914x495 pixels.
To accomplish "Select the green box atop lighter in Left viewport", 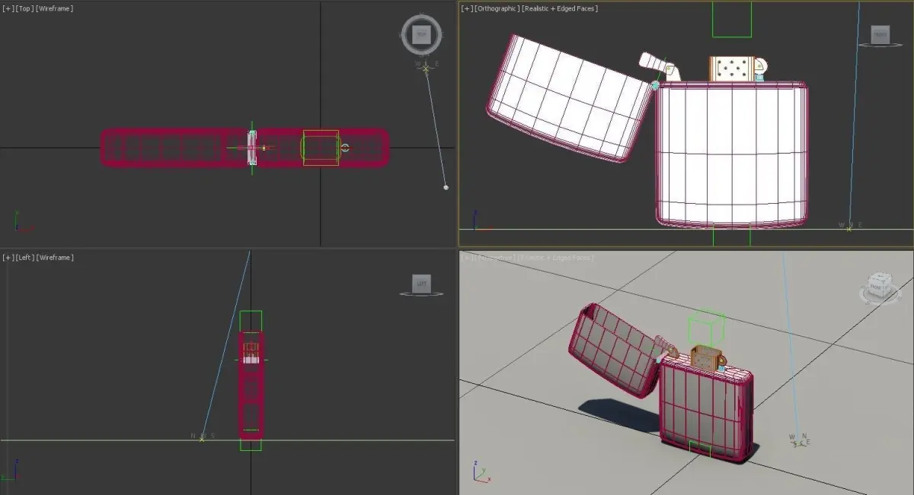I will (251, 320).
